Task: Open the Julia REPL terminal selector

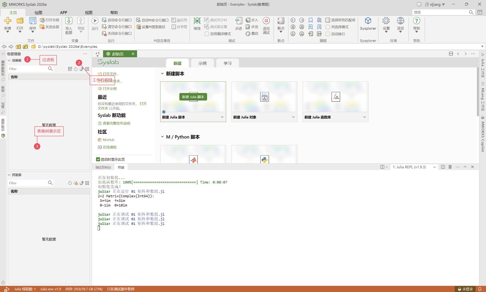Action: point(414,167)
